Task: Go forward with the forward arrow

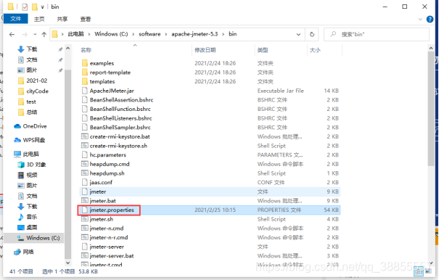Action: coord(25,34)
